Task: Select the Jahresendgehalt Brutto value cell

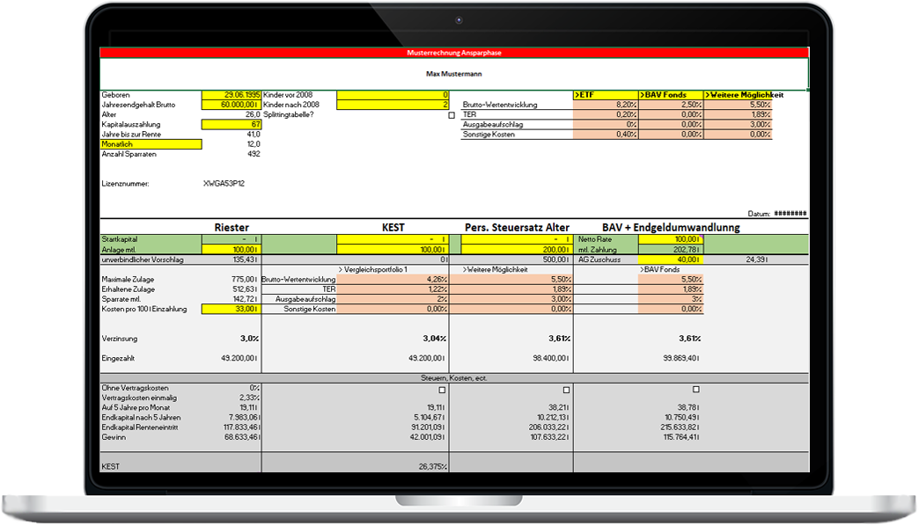Action: (x=232, y=105)
